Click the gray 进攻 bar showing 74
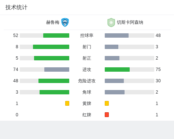Viewport: 174px width, 139px height. (57, 69)
